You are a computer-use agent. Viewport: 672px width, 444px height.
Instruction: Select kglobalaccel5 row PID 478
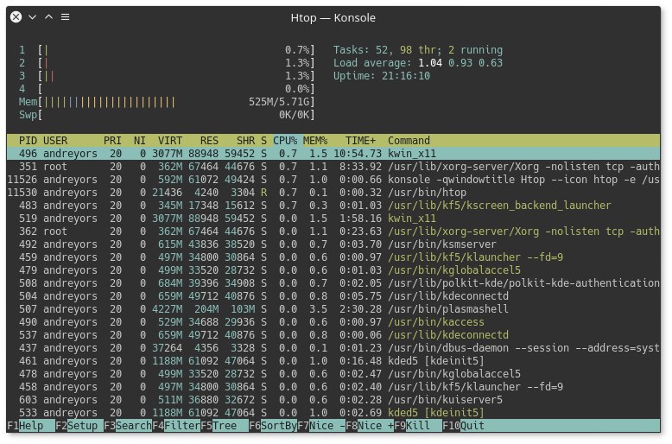tap(333, 374)
